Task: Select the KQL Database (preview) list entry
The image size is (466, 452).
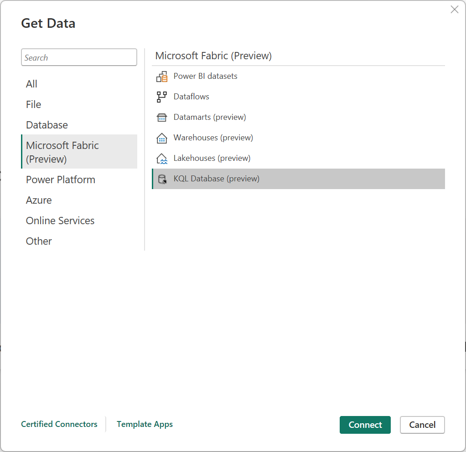Action: 216,179
